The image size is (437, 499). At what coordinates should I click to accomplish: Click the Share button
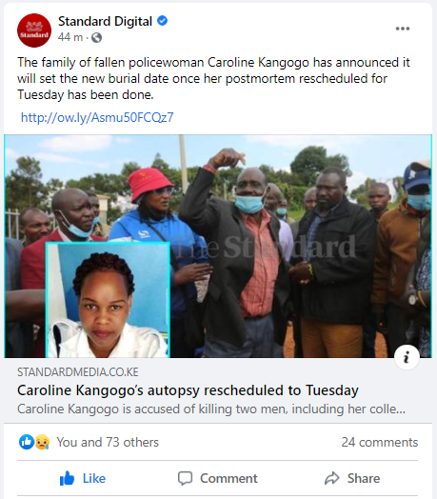click(x=352, y=478)
